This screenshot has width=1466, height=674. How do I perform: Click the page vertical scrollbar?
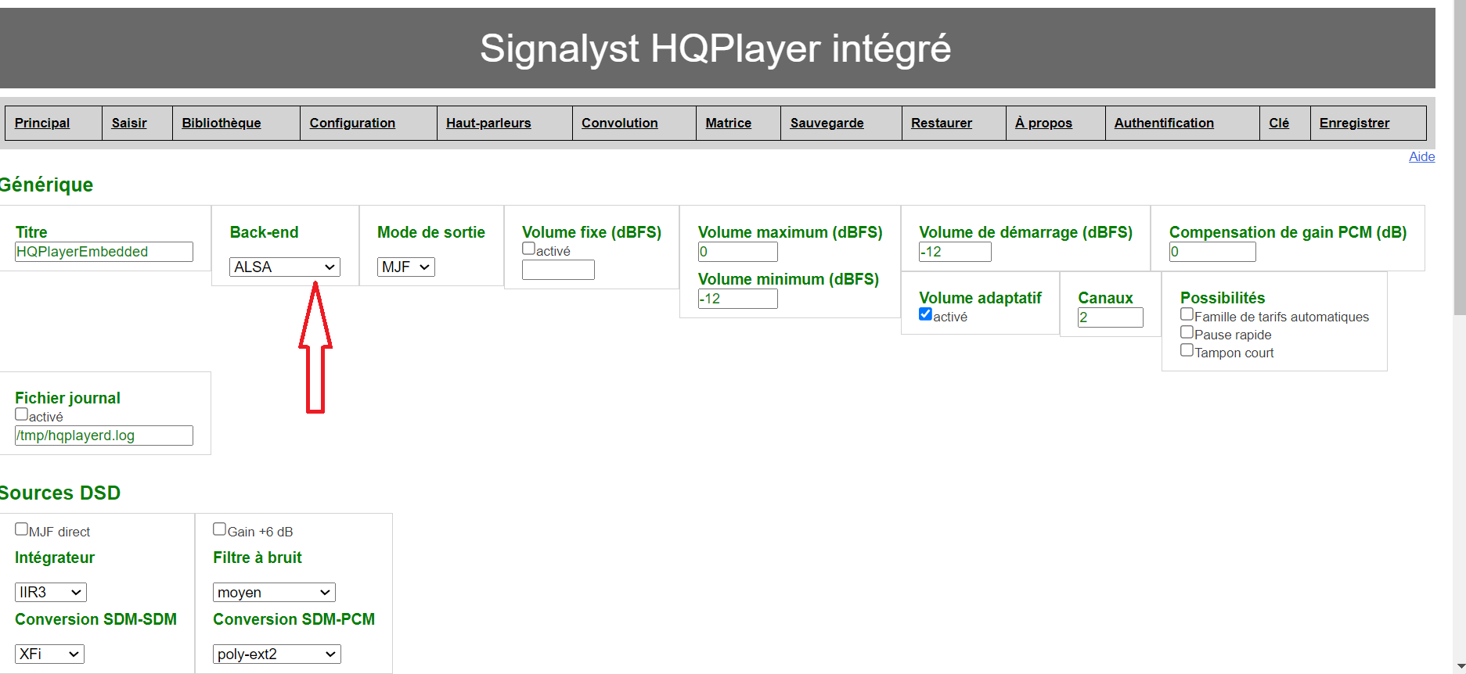click(x=1459, y=156)
